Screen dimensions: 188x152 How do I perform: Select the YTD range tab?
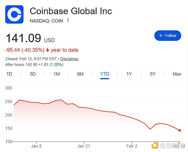[104, 74]
